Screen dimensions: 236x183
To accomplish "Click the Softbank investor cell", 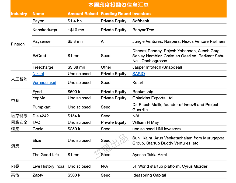I will pyautogui.click(x=141, y=21).
